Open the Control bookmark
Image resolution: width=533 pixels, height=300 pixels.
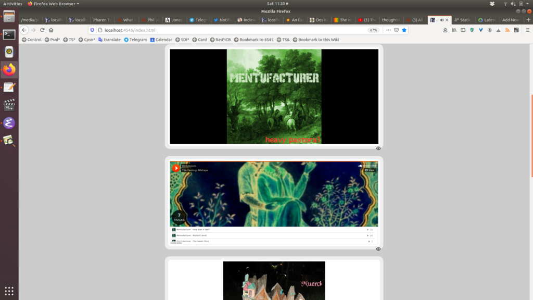[x=32, y=40]
